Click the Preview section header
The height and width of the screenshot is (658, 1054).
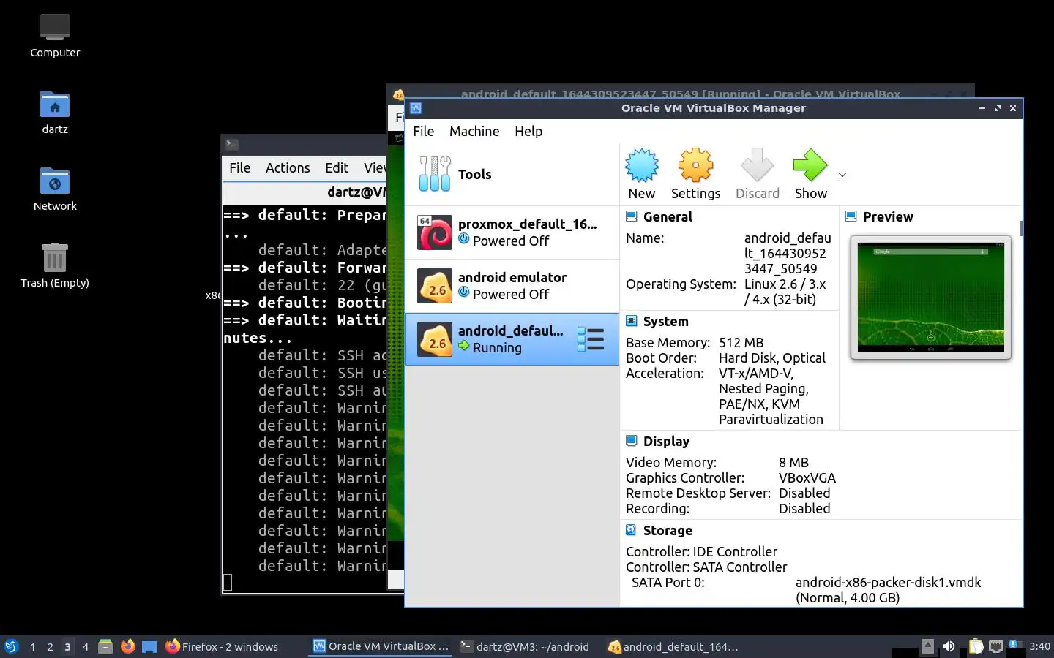point(888,217)
